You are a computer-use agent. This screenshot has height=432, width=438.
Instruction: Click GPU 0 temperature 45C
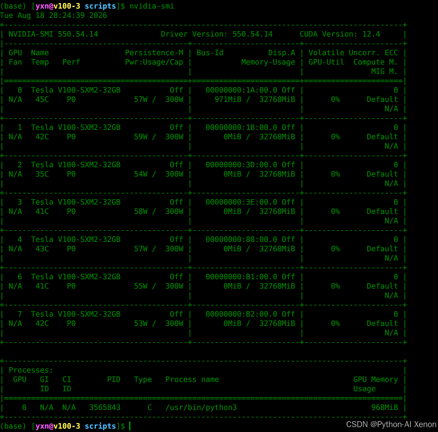[x=42, y=100]
